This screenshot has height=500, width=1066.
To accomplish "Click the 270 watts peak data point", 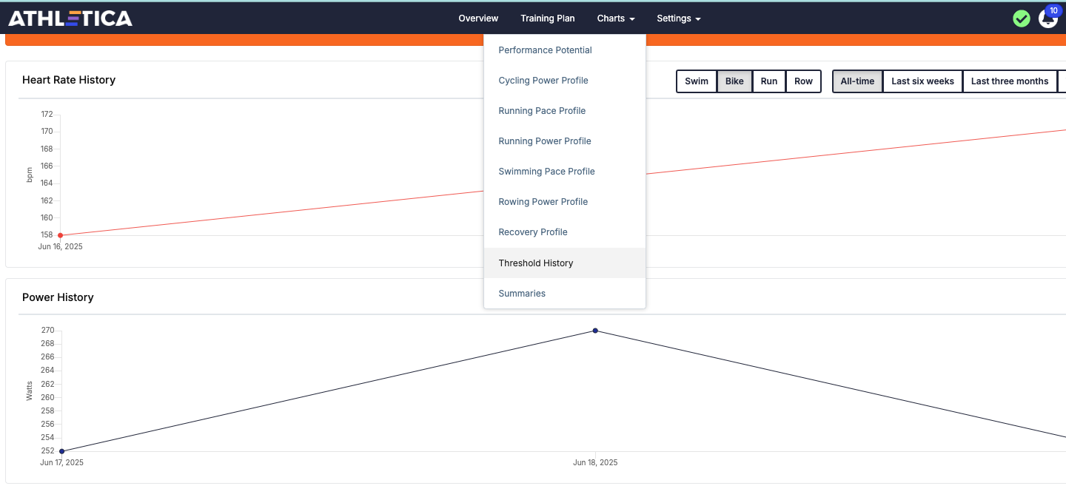I will pos(595,331).
